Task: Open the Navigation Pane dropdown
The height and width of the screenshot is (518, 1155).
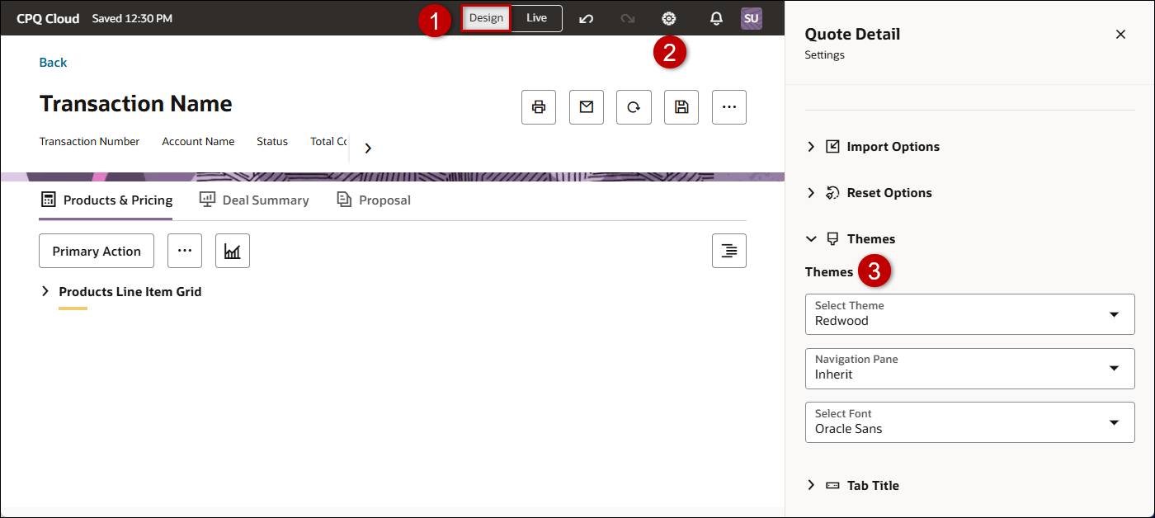Action: point(970,369)
